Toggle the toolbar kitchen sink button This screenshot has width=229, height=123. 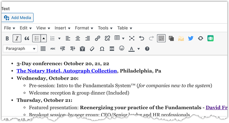click(161, 38)
